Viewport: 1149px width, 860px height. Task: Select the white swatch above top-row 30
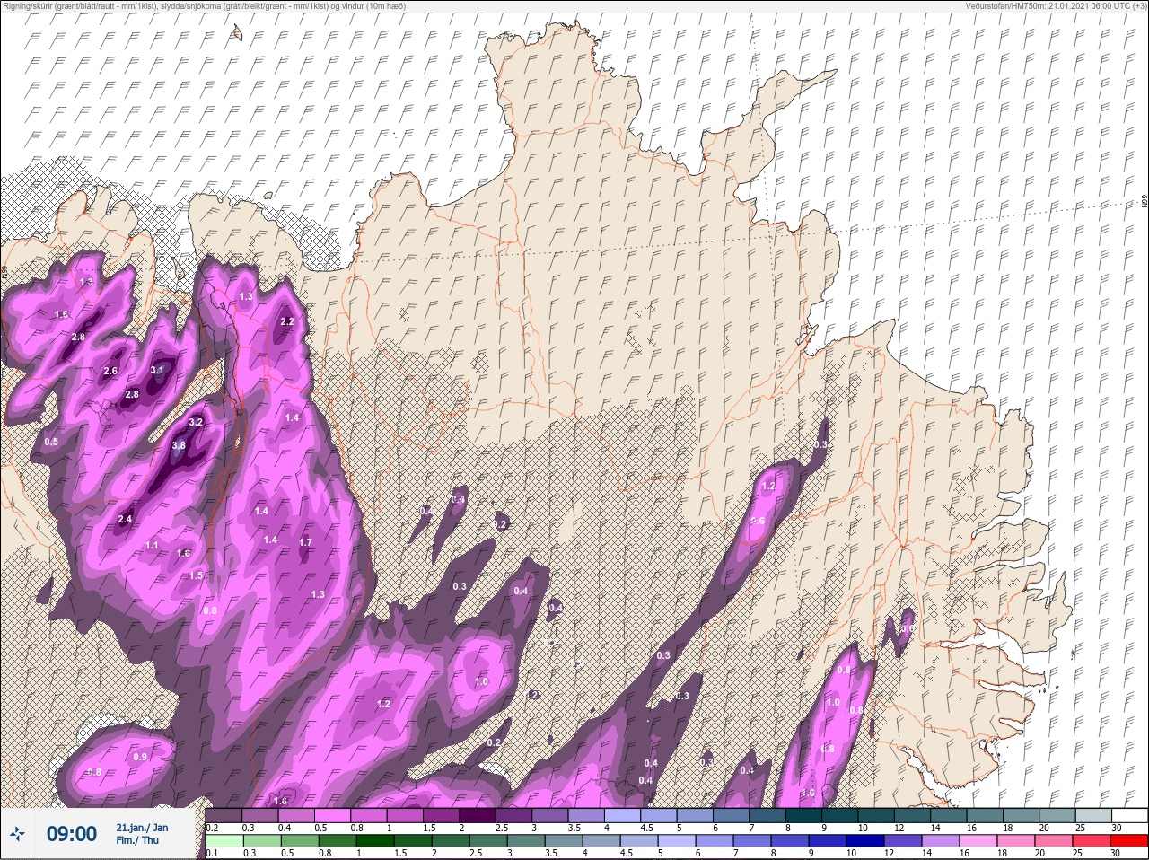pos(1128,816)
